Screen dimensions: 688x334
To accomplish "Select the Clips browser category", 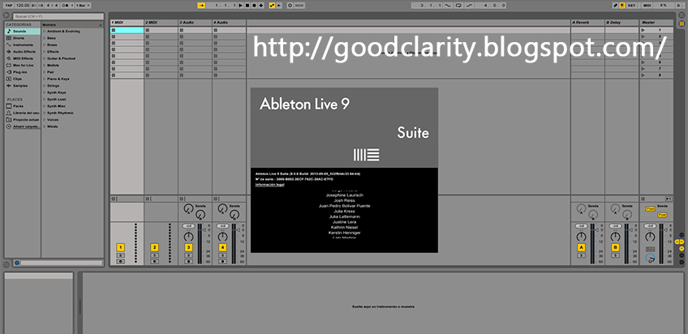I will (23, 79).
